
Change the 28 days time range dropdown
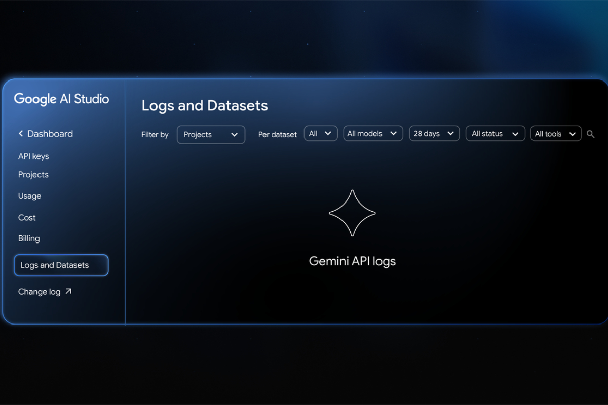tap(434, 134)
